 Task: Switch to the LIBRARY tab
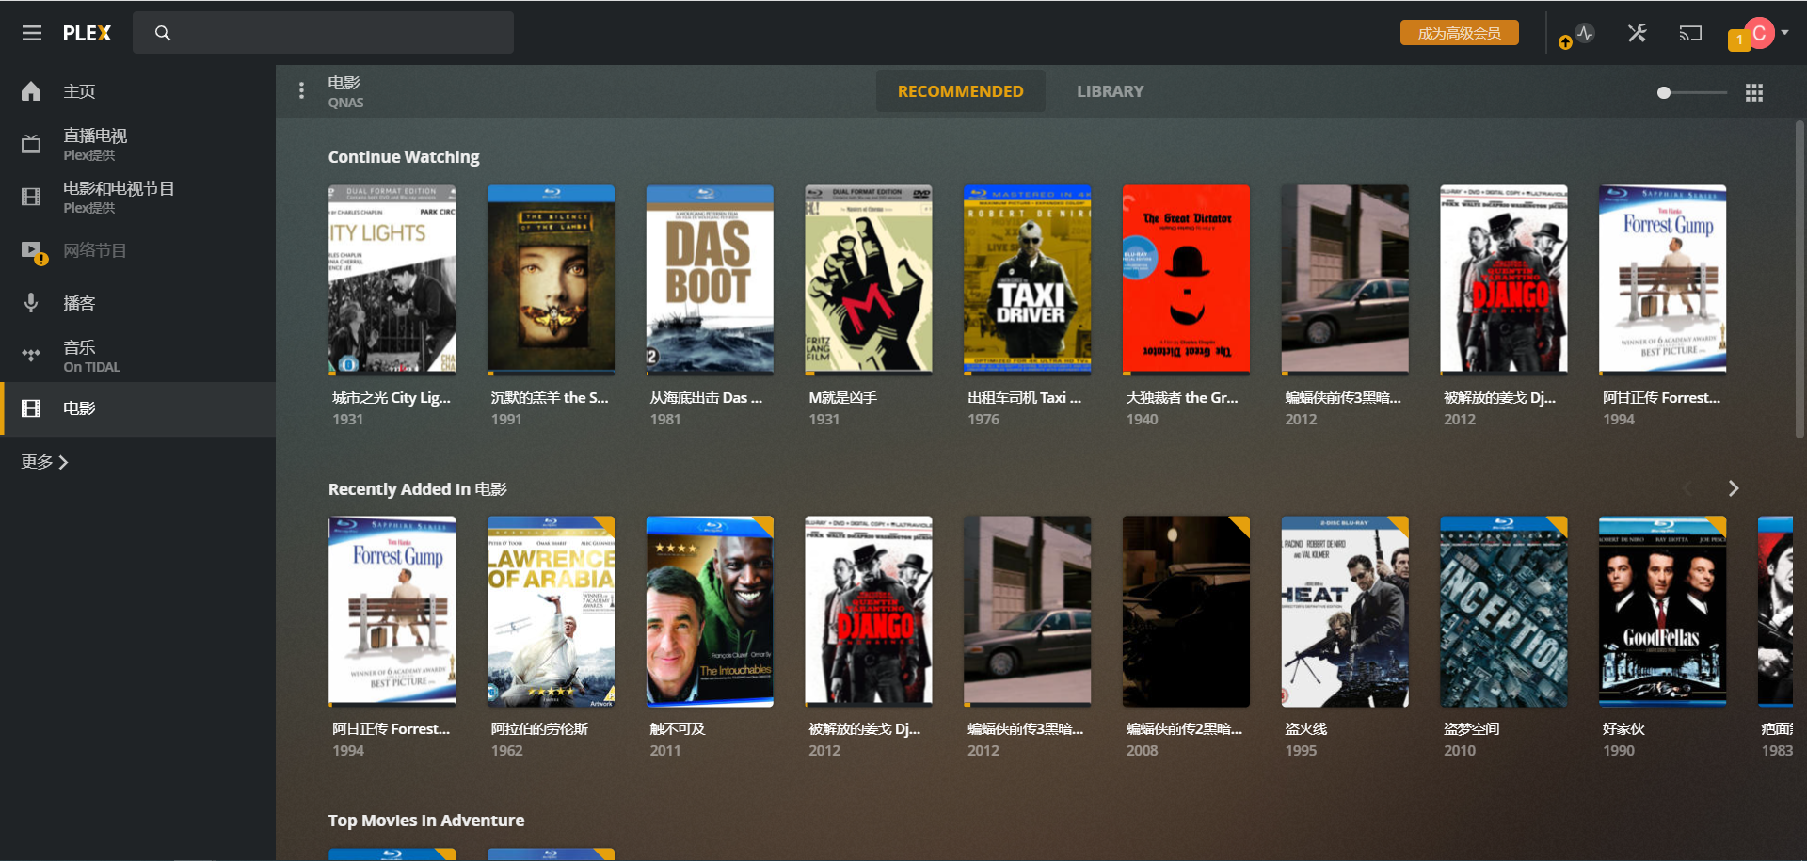click(1111, 91)
